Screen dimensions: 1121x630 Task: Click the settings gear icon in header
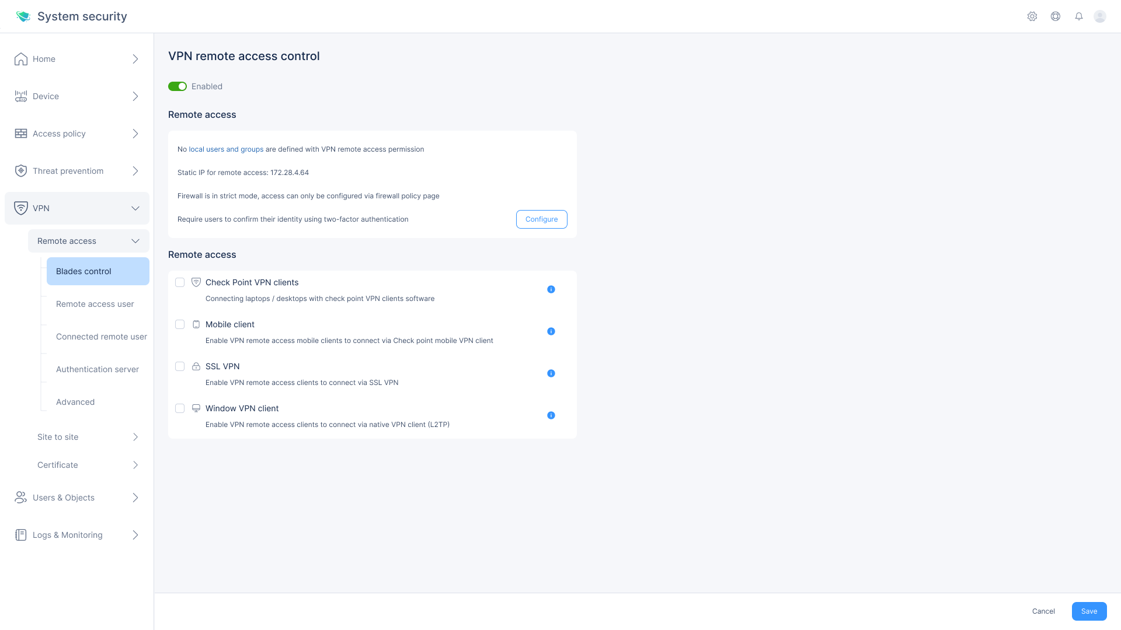point(1032,16)
